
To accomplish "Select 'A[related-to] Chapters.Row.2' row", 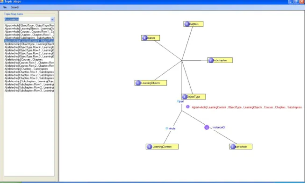I will 29,75.
